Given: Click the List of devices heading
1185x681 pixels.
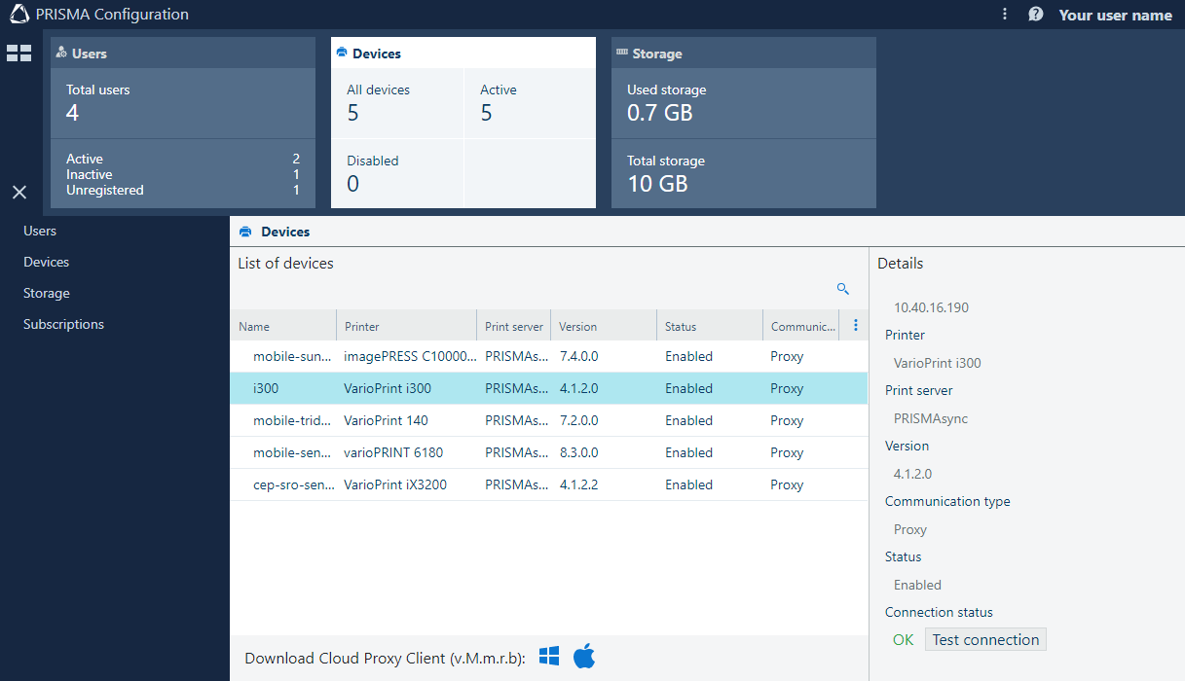Looking at the screenshot, I should tap(285, 263).
